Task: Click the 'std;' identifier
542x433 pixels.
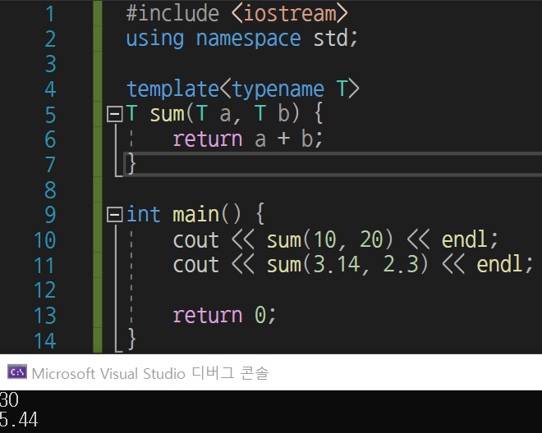Action: pyautogui.click(x=335, y=38)
